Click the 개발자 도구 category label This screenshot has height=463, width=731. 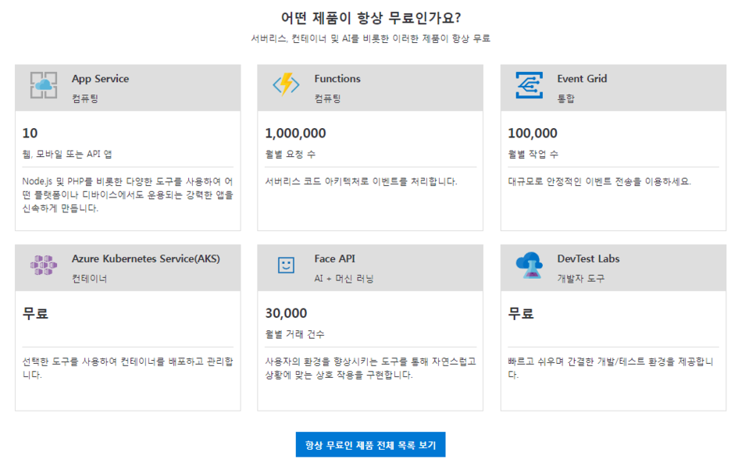[x=580, y=279]
